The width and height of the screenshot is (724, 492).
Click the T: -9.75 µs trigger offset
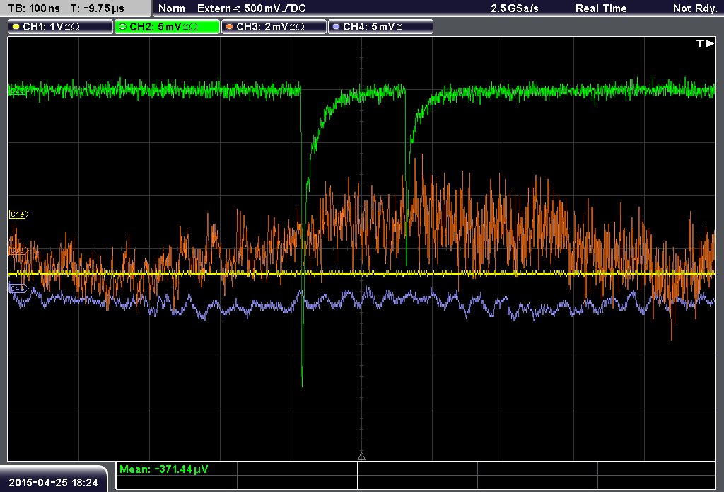coord(98,8)
